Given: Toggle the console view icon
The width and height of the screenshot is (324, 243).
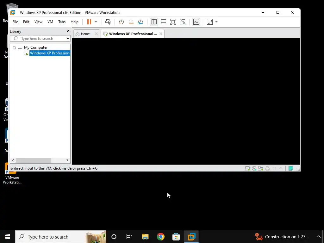Looking at the screenshot, I should (196, 22).
